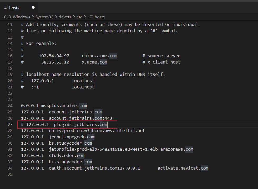Image resolution: width=258 pixels, height=189 pixels.
Task: Click localhost on the ::1 line
Action: coord(83,87)
